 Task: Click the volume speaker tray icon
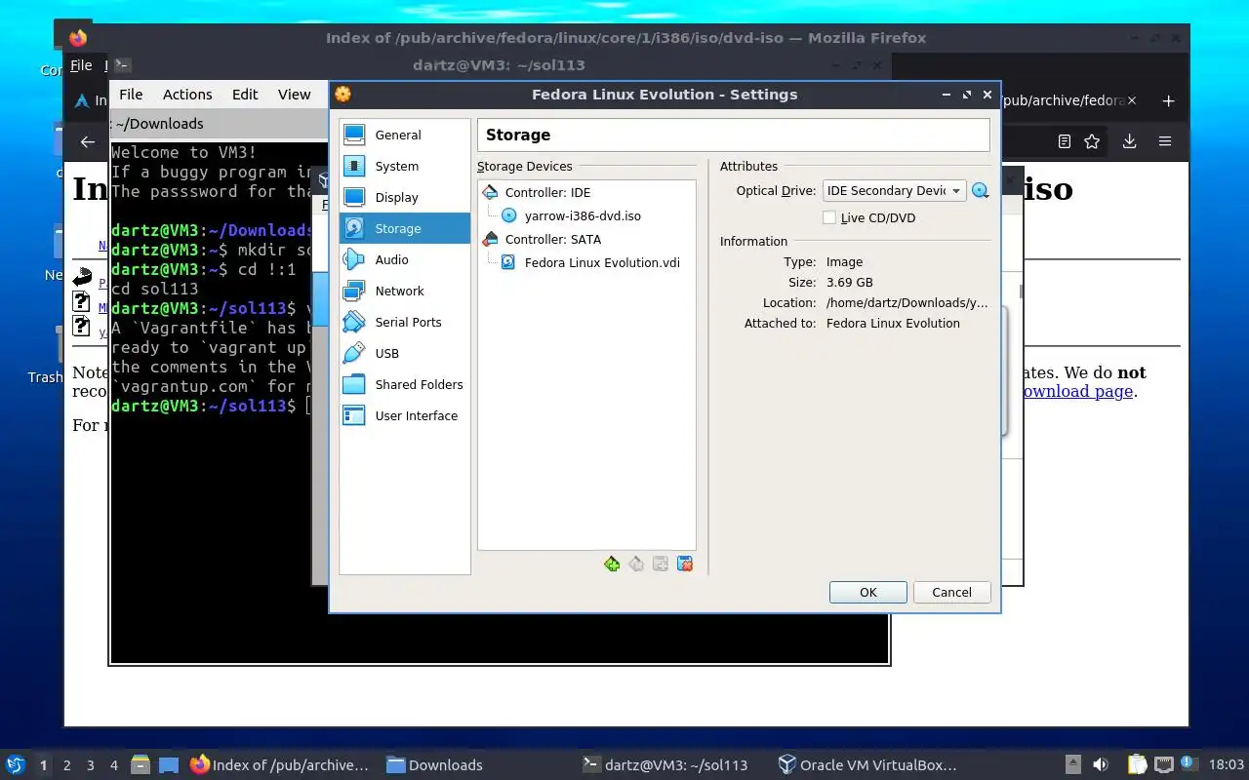tap(1101, 765)
